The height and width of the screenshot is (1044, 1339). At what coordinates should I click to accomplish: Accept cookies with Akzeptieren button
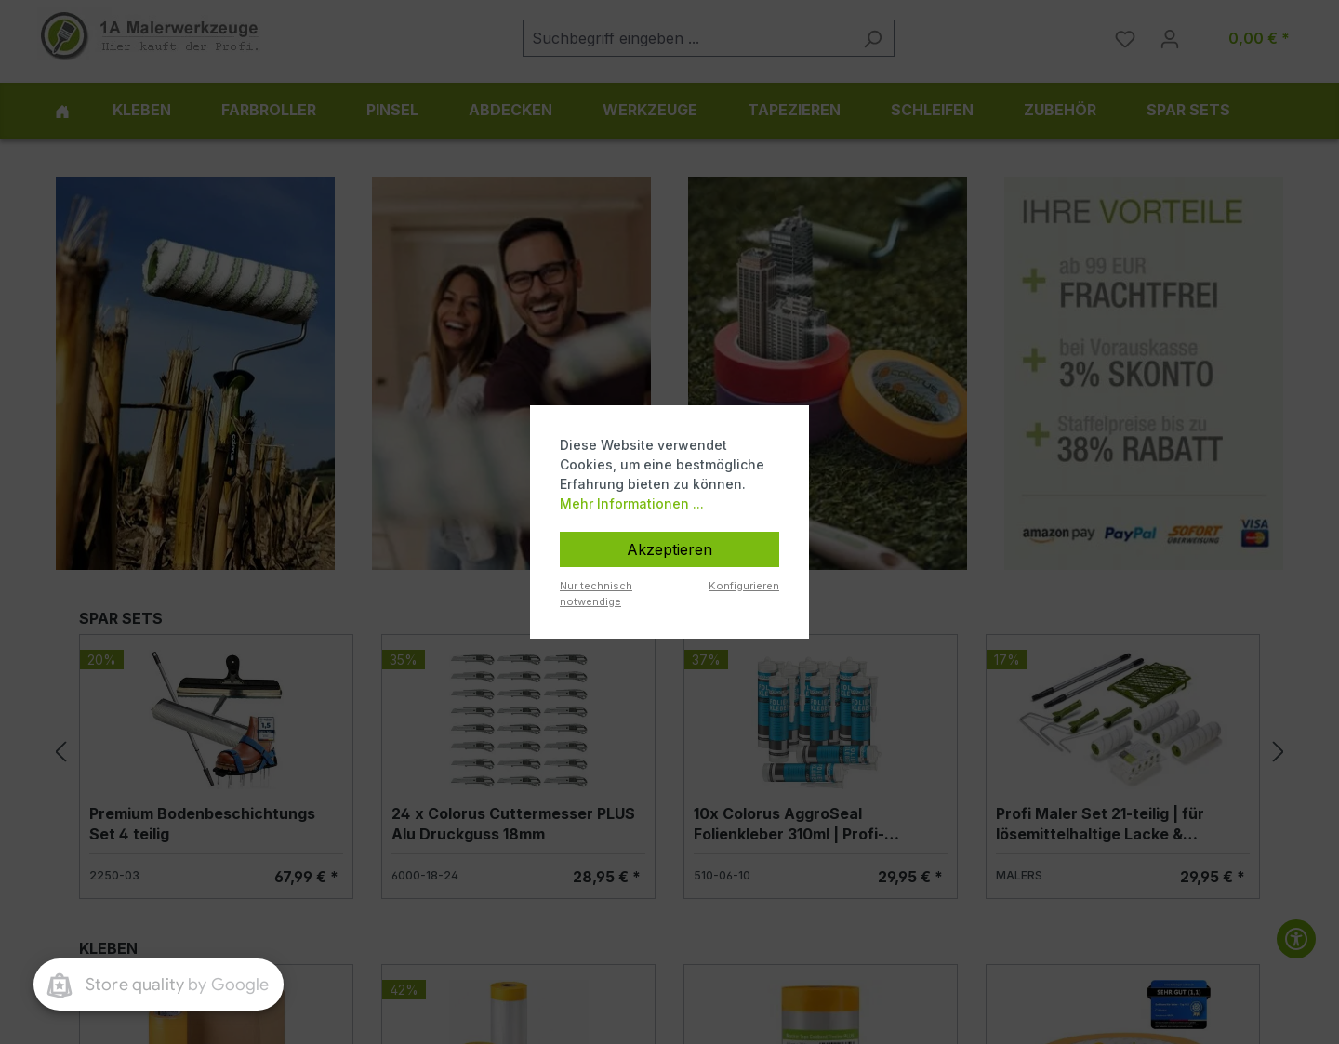click(x=669, y=549)
